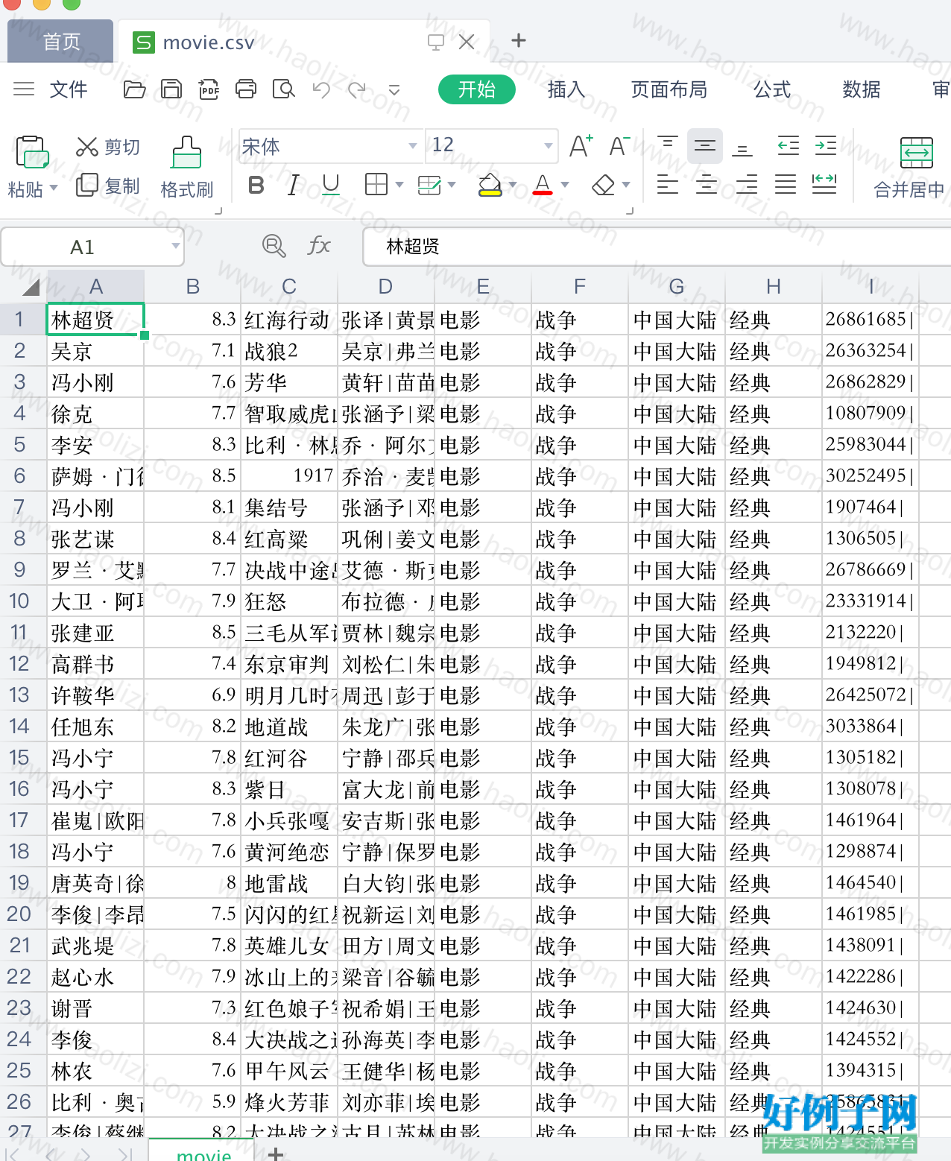The width and height of the screenshot is (951, 1161).
Task: Add a new sheet with plus button
Action: click(x=275, y=1154)
